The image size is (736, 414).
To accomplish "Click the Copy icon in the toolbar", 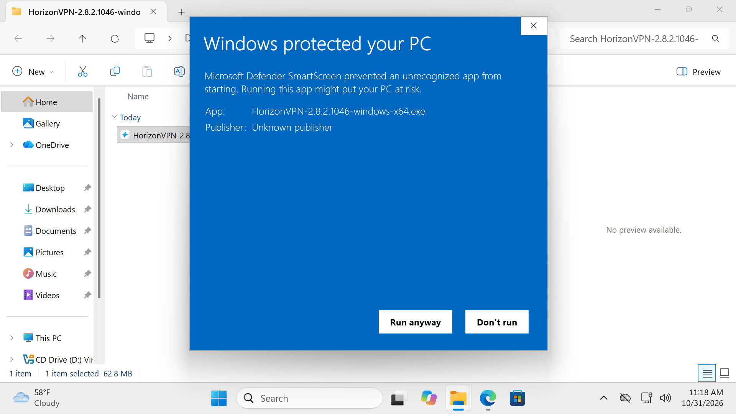I will 115,72.
